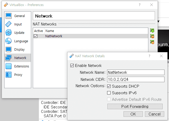Viewport: 169px width, 121px height.
Task: Open the Port Forwarding settings
Action: pos(135,107)
